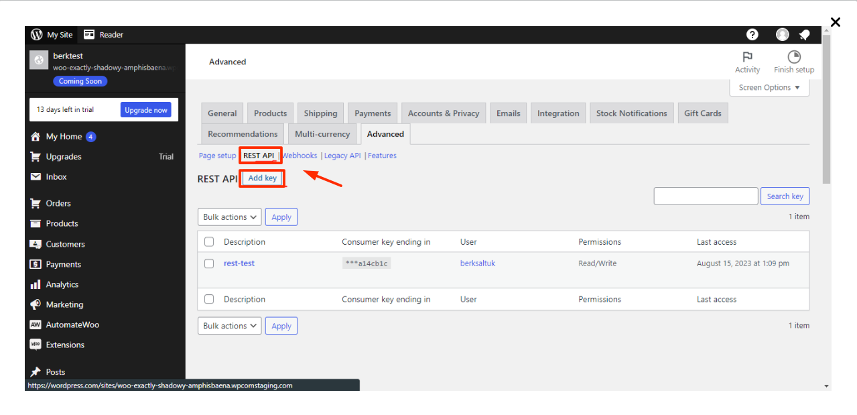
Task: Click the Payments dollar icon
Action: tap(36, 264)
